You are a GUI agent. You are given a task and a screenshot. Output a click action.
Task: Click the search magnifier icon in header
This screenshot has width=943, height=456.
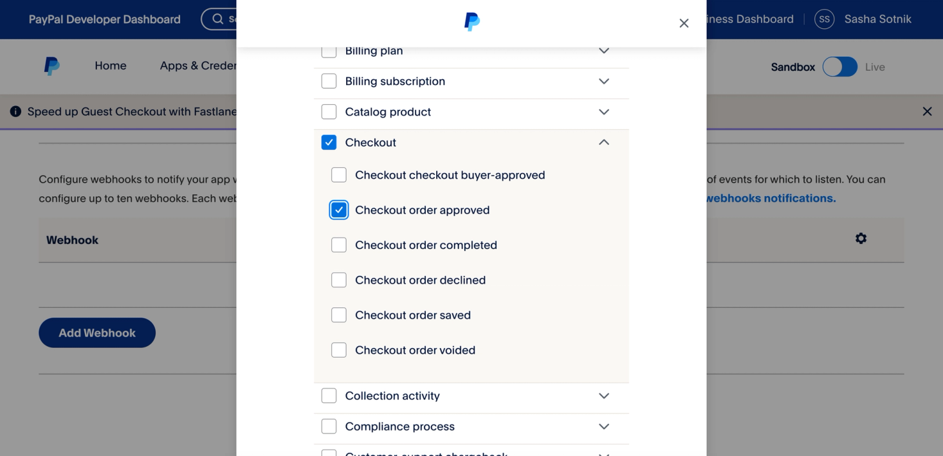217,19
